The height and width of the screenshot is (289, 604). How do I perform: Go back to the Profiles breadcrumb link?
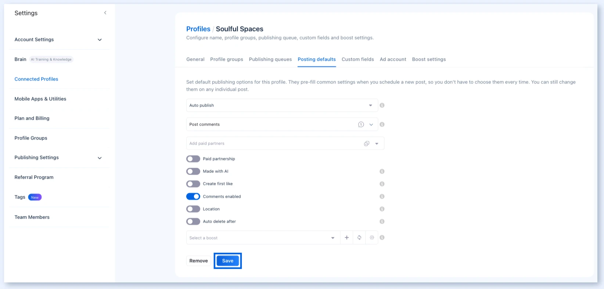coord(198,29)
